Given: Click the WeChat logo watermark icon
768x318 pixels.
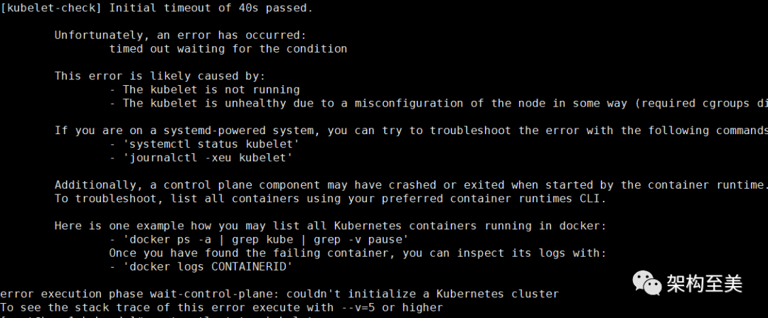Looking at the screenshot, I should 646,285.
